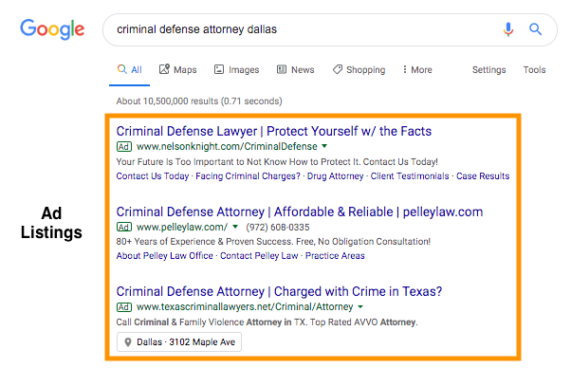
Task: Expand arrow next to texascriminallawyers.net URL
Action: [x=360, y=307]
